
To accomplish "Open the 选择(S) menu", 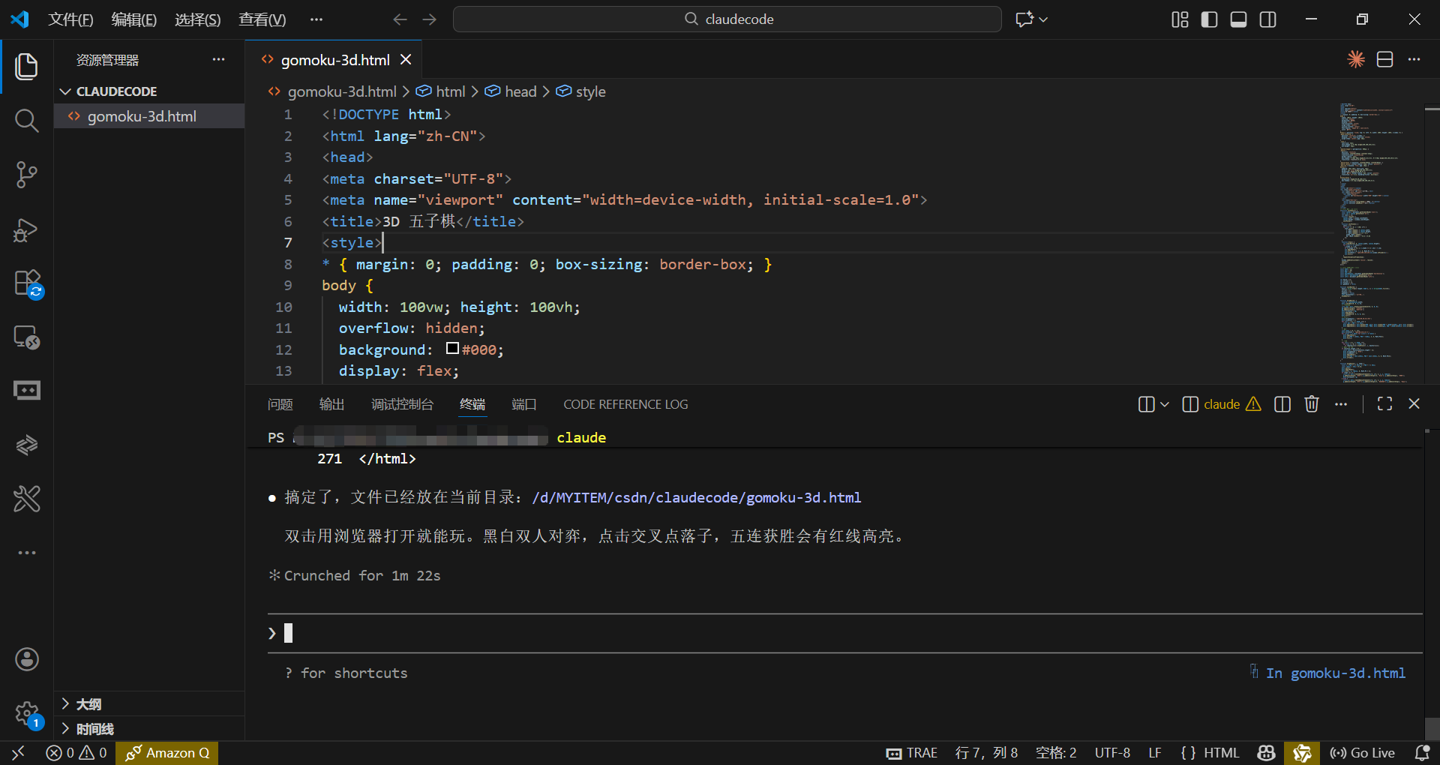I will [x=198, y=19].
